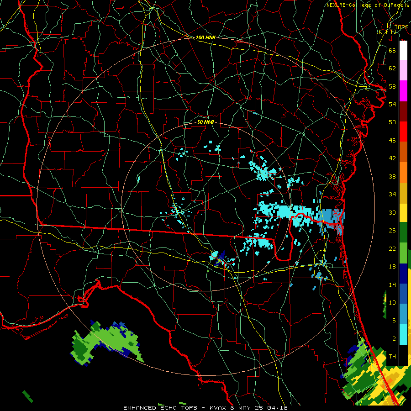The height and width of the screenshot is (411, 411).
Task: Click the "TH" threshold legend label
Action: (x=392, y=357)
